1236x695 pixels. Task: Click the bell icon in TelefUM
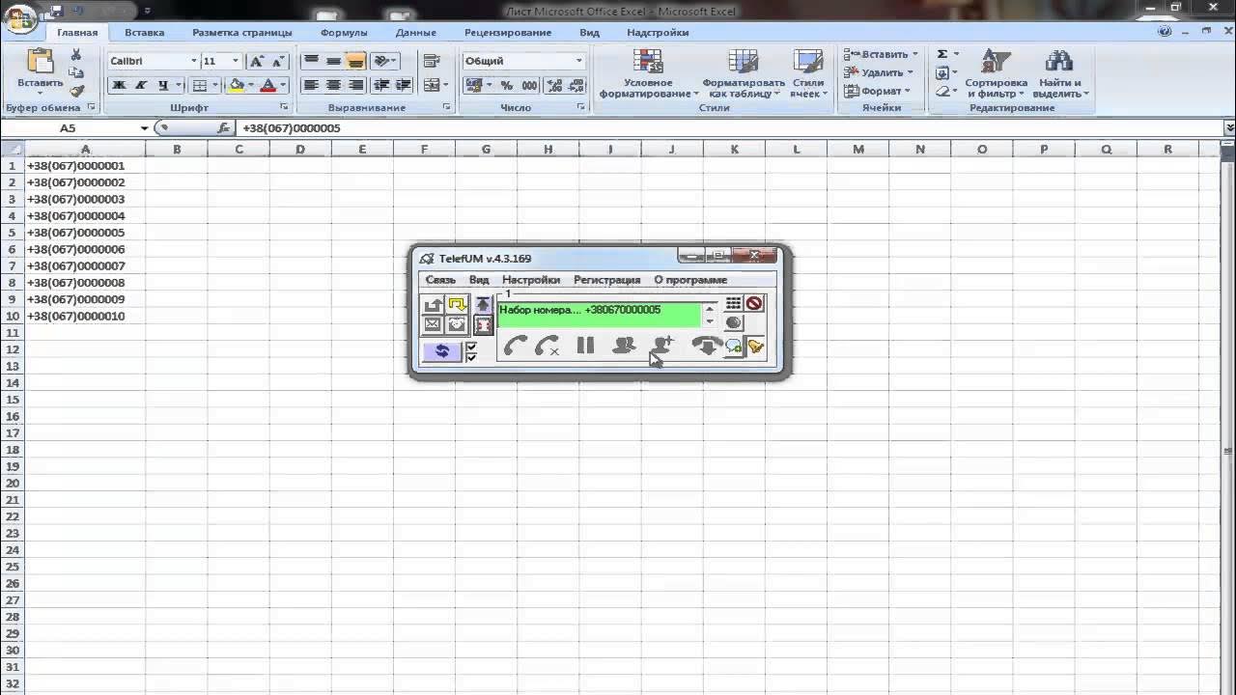tap(755, 347)
